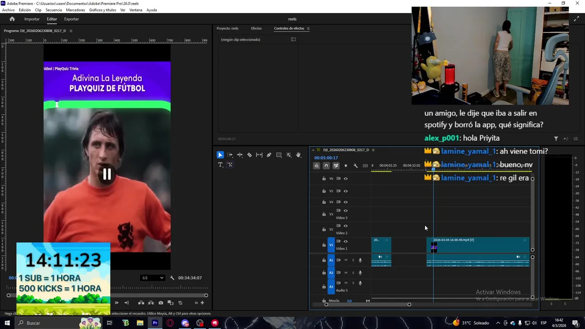This screenshot has height=329, width=585.
Task: Select the Slip tool
Action: pyautogui.click(x=259, y=155)
